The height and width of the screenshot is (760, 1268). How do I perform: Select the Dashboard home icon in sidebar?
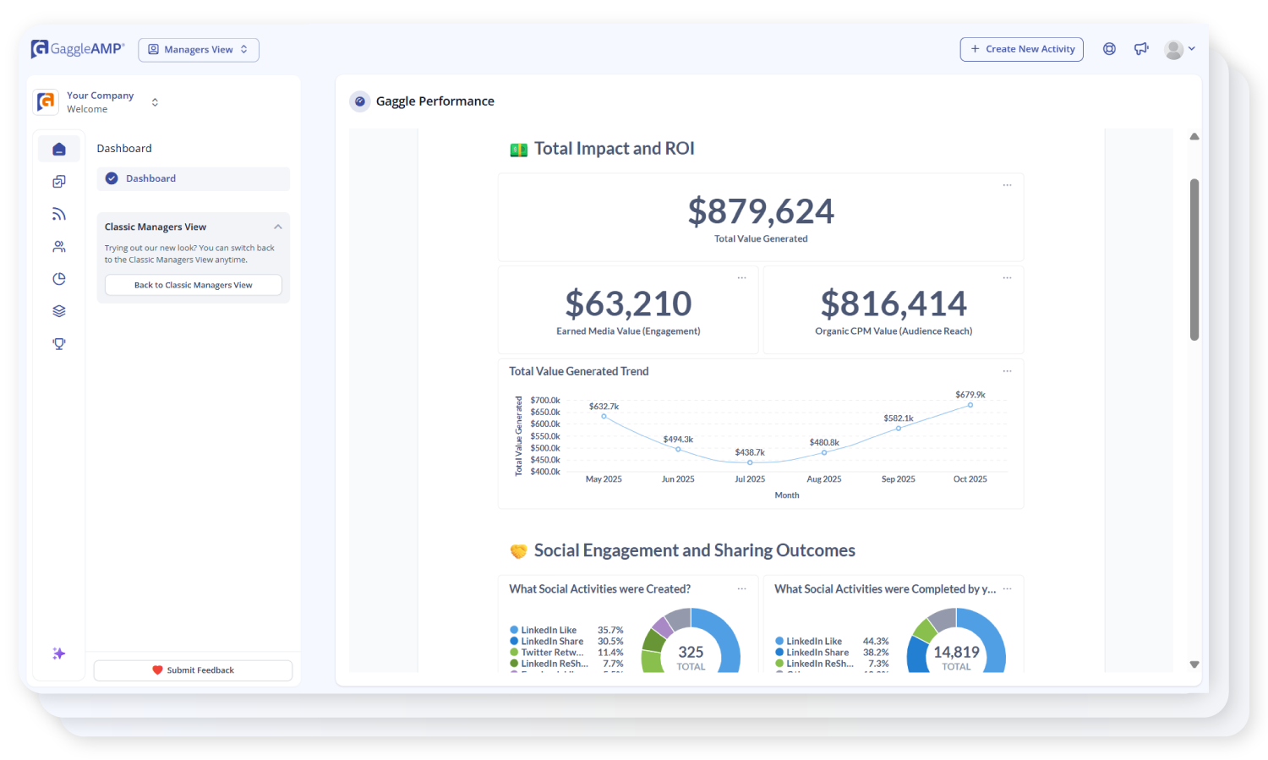click(58, 148)
